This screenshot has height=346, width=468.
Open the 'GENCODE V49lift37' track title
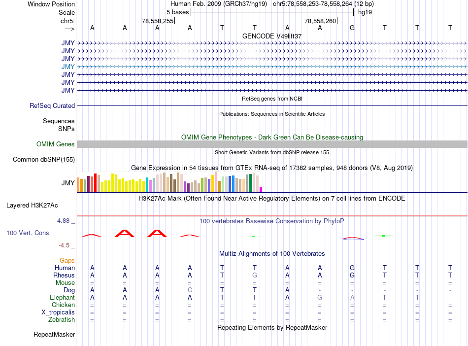tap(272, 36)
